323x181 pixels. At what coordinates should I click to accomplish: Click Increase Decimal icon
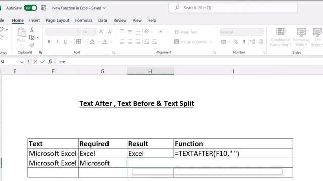[252, 42]
